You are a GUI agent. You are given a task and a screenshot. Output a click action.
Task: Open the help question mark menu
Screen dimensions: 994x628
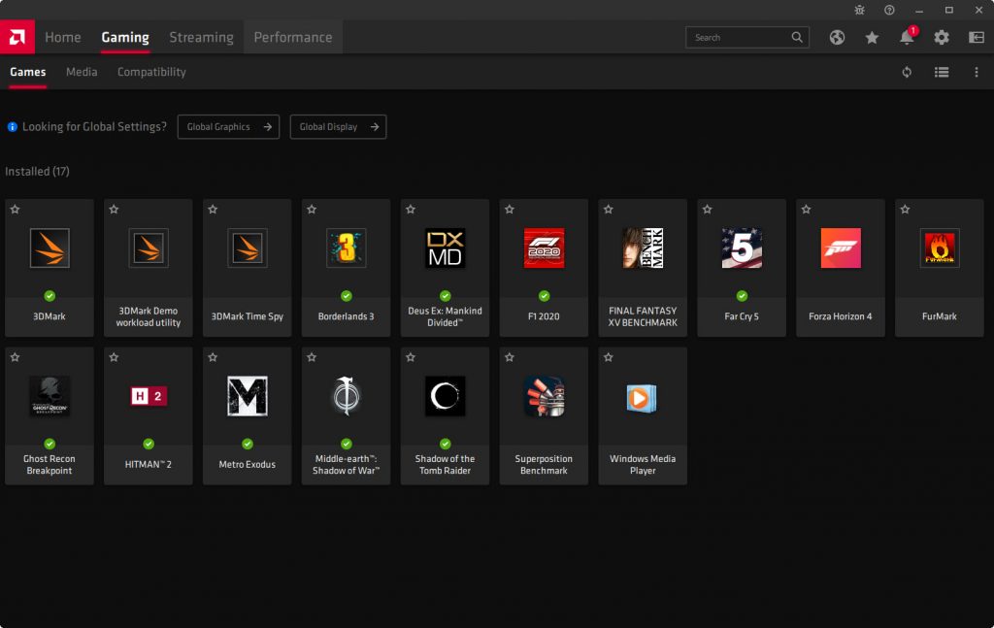click(x=889, y=10)
